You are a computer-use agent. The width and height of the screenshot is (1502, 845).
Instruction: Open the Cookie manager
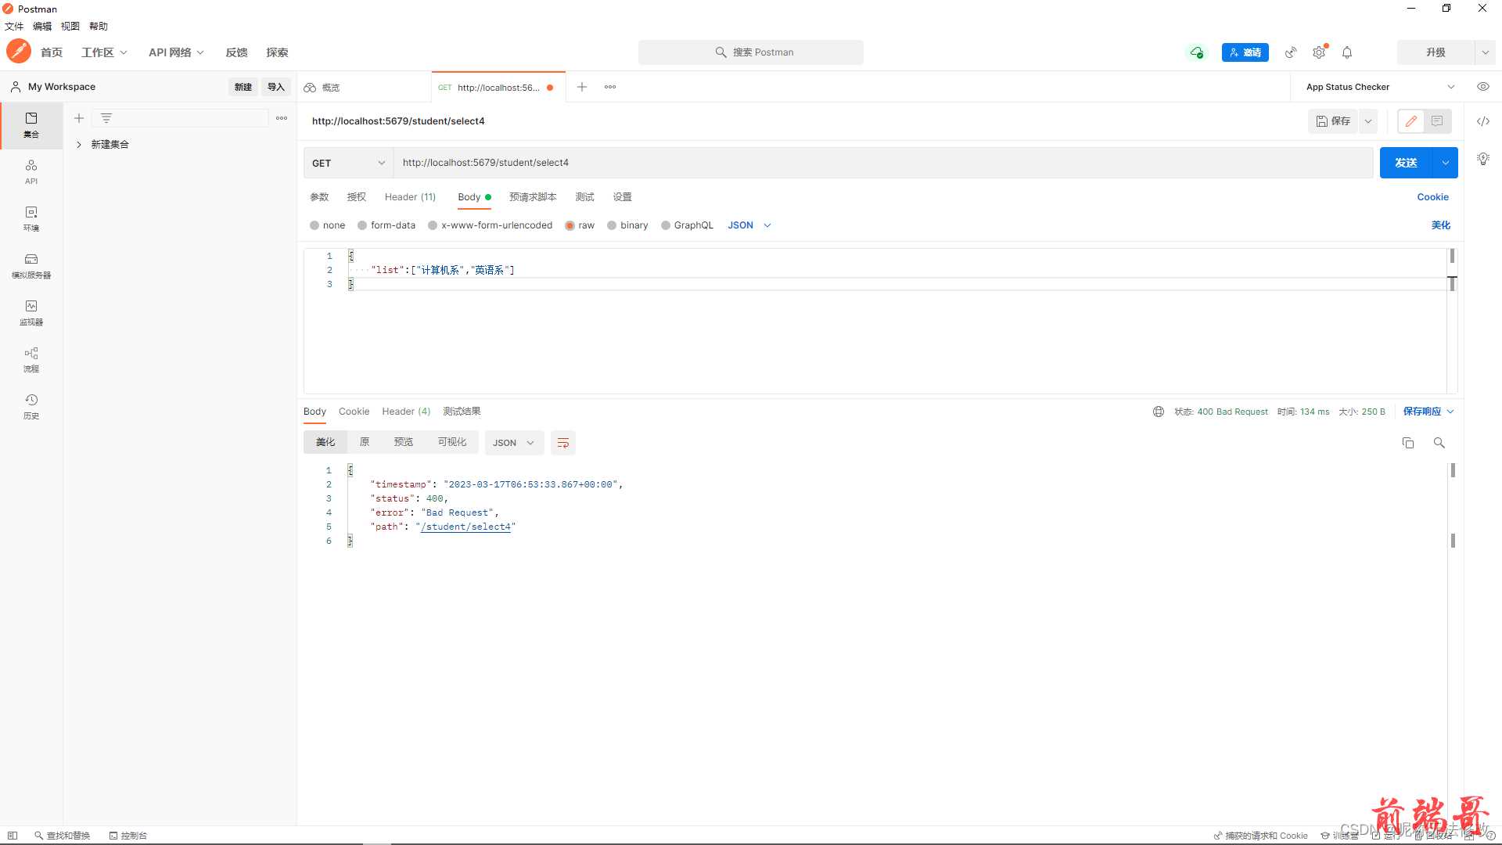1432,197
